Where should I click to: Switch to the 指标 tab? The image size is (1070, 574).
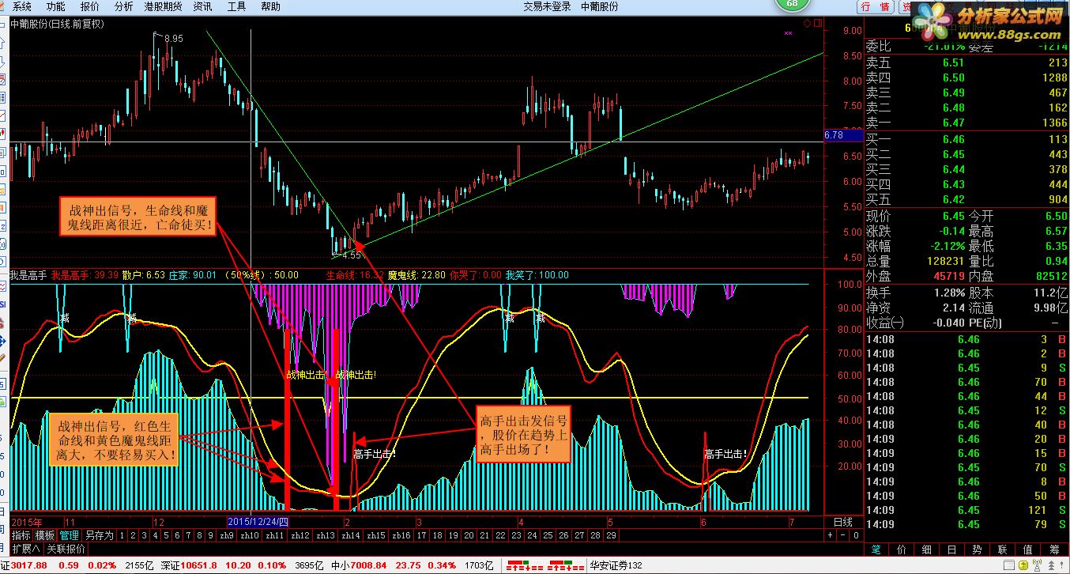coord(21,535)
